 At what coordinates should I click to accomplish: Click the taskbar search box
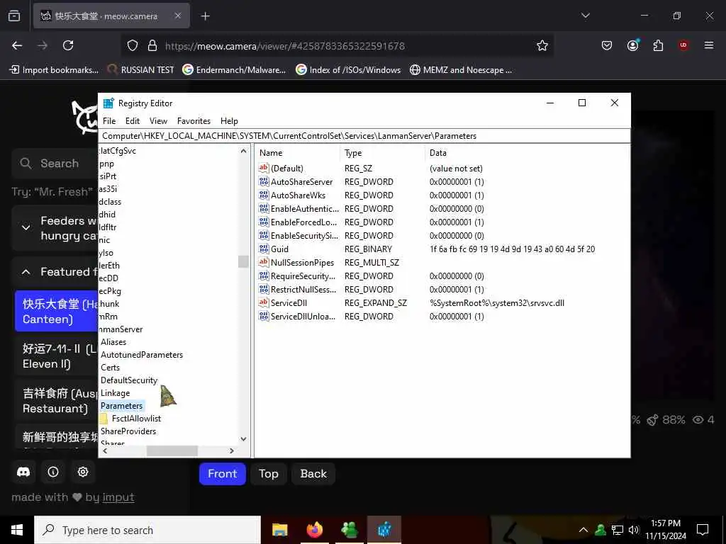pyautogui.click(x=147, y=530)
